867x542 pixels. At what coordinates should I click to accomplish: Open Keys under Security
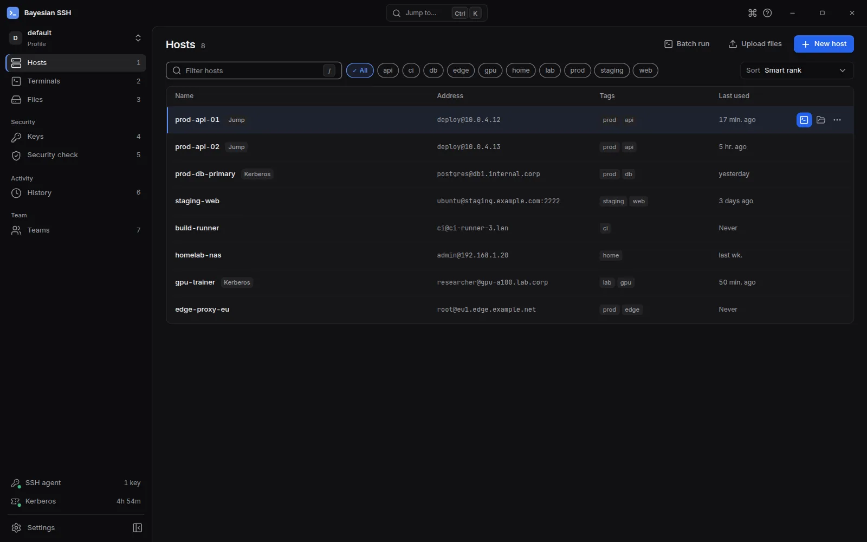76,137
